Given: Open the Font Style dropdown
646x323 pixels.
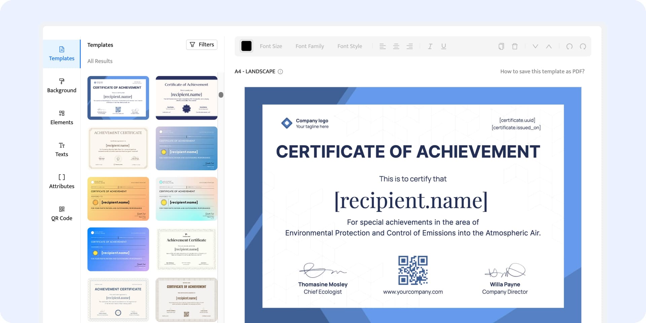Looking at the screenshot, I should click(x=350, y=46).
